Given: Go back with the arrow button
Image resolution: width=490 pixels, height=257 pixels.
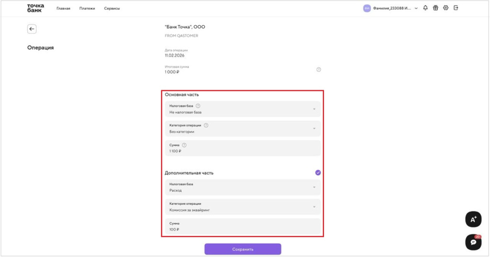Looking at the screenshot, I should [x=32, y=29].
